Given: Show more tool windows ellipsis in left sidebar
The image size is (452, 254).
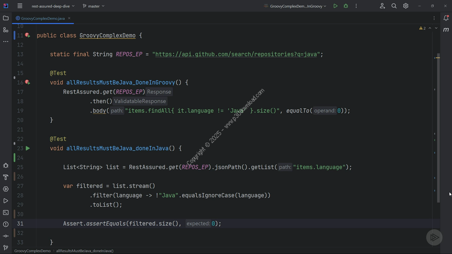Looking at the screenshot, I should 6,41.
